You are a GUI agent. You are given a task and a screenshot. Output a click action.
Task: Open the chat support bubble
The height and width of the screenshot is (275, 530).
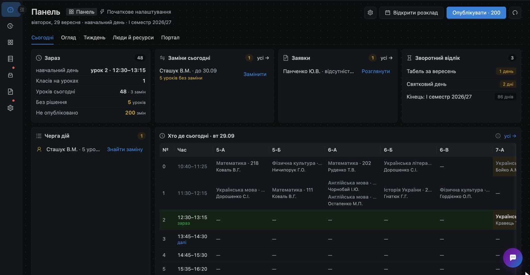click(x=513, y=258)
